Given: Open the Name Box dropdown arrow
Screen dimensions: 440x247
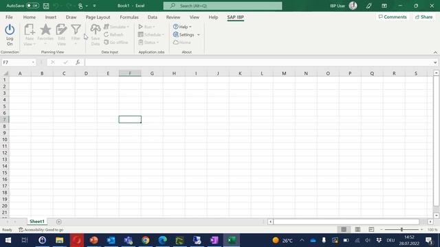Looking at the screenshot, I should 33,62.
